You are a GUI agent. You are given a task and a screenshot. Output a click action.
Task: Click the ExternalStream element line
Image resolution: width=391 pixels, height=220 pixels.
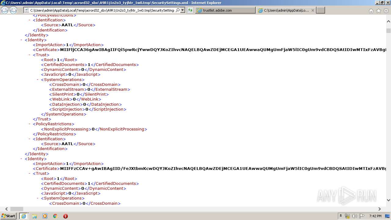pyautogui.click(x=90, y=89)
